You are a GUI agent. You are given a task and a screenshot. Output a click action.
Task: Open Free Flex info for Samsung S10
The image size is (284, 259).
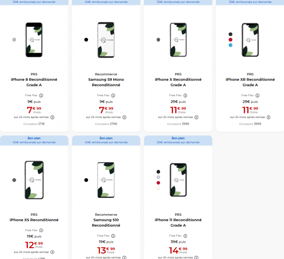click(113, 236)
